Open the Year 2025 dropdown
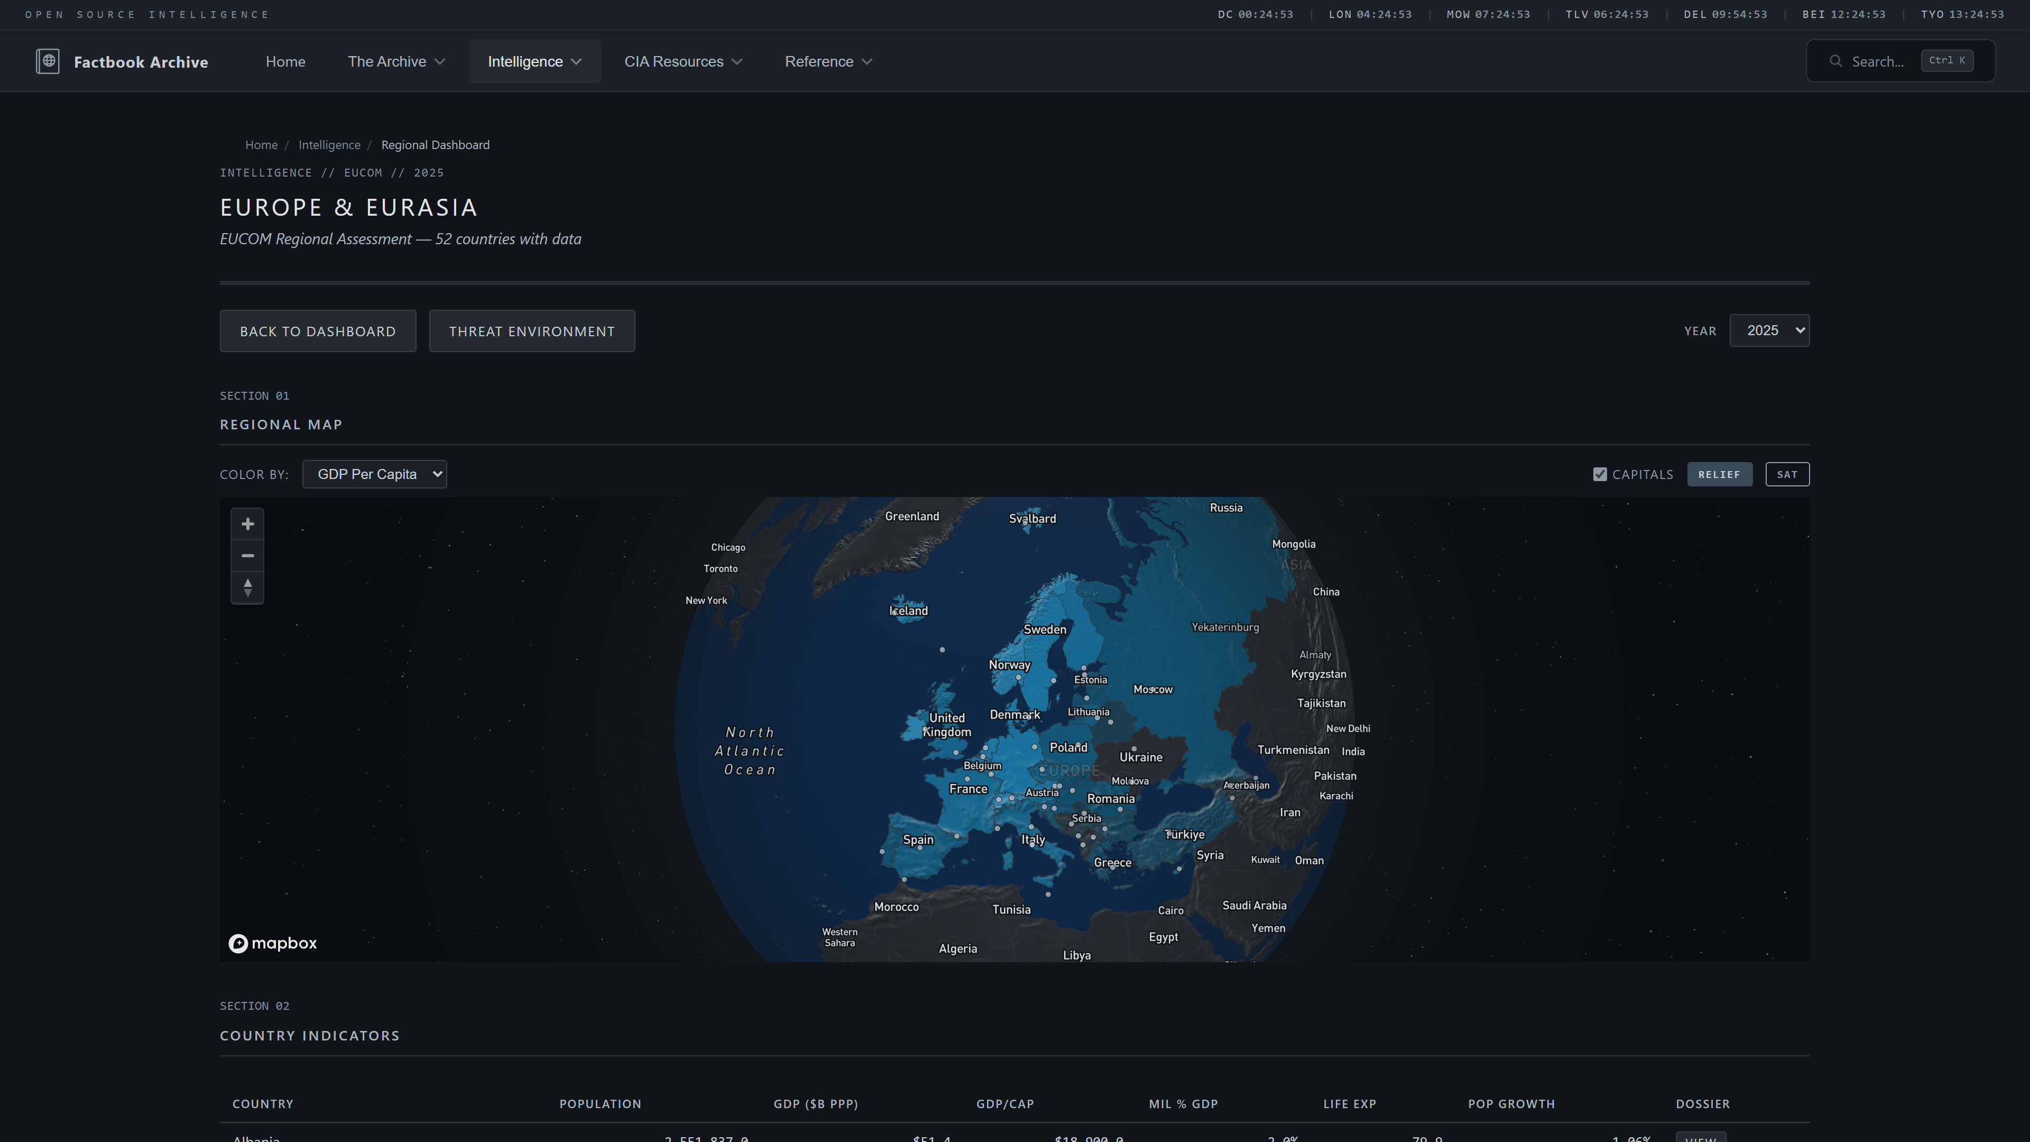The height and width of the screenshot is (1142, 2030). pos(1769,330)
